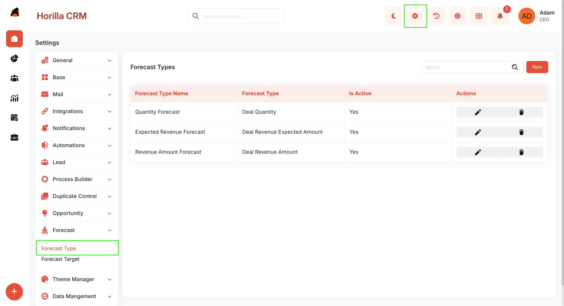Focus the global Search anything field
Screen dimensions: 564x306
point(236,16)
